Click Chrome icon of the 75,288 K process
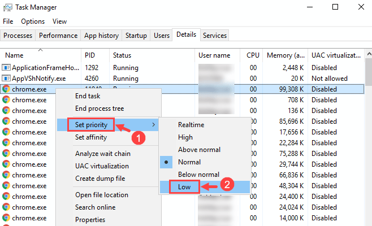The image size is (372, 226). coord(6,154)
